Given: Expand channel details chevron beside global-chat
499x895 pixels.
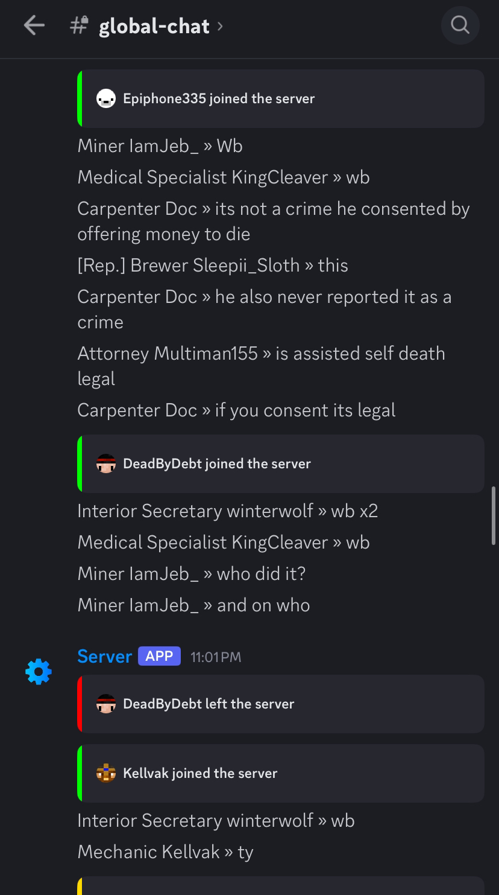Looking at the screenshot, I should pyautogui.click(x=220, y=26).
